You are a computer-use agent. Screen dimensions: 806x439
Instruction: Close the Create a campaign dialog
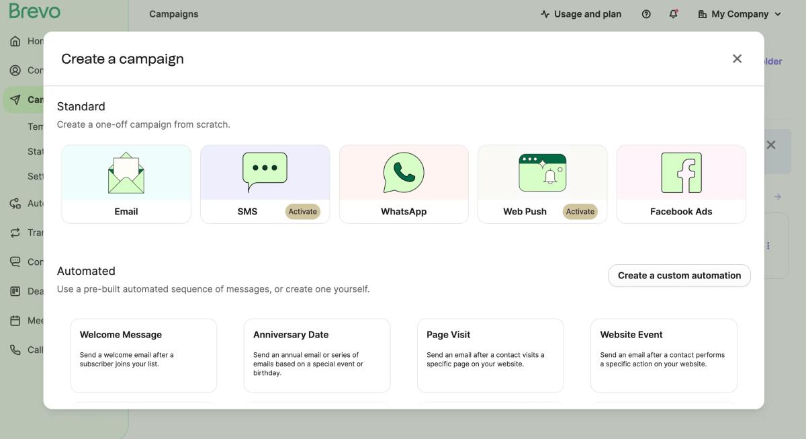(737, 58)
